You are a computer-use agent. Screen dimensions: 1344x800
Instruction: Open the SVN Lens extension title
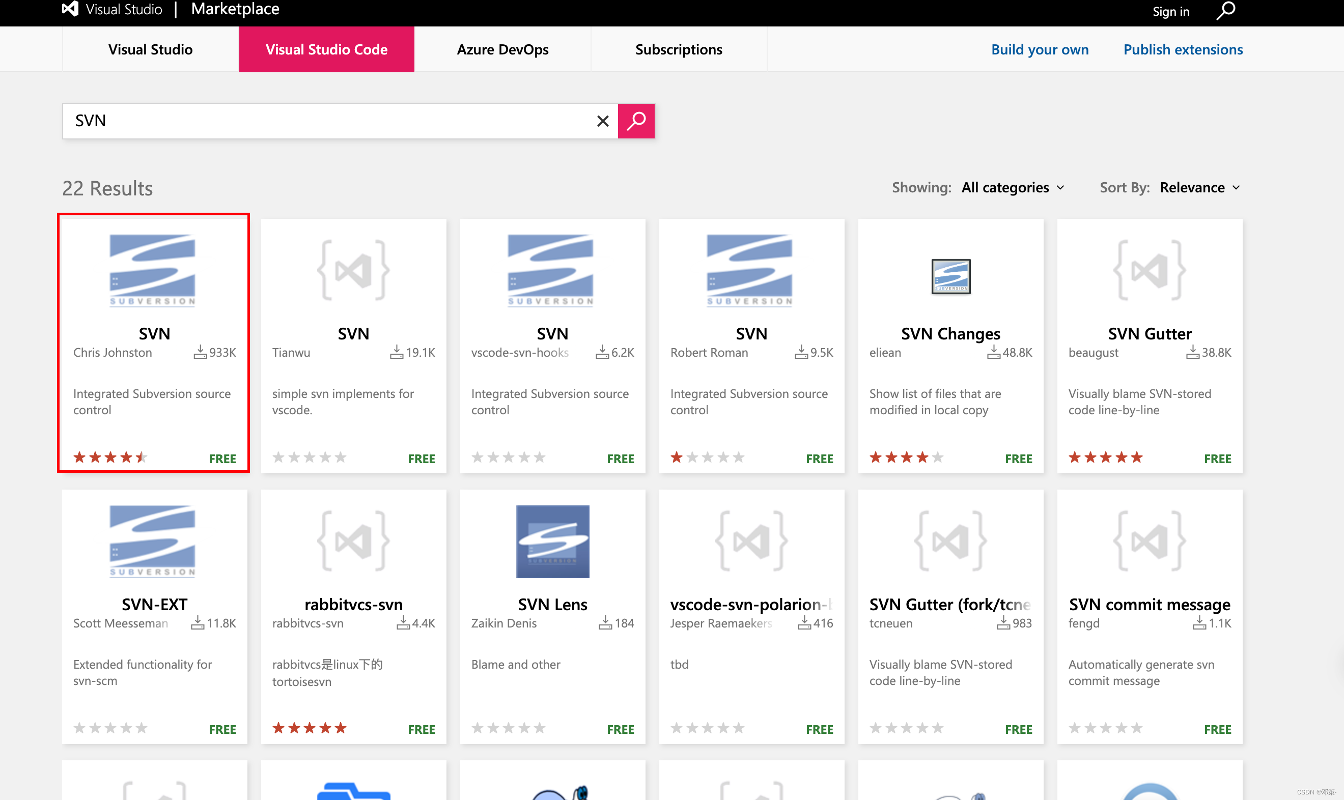pos(552,604)
